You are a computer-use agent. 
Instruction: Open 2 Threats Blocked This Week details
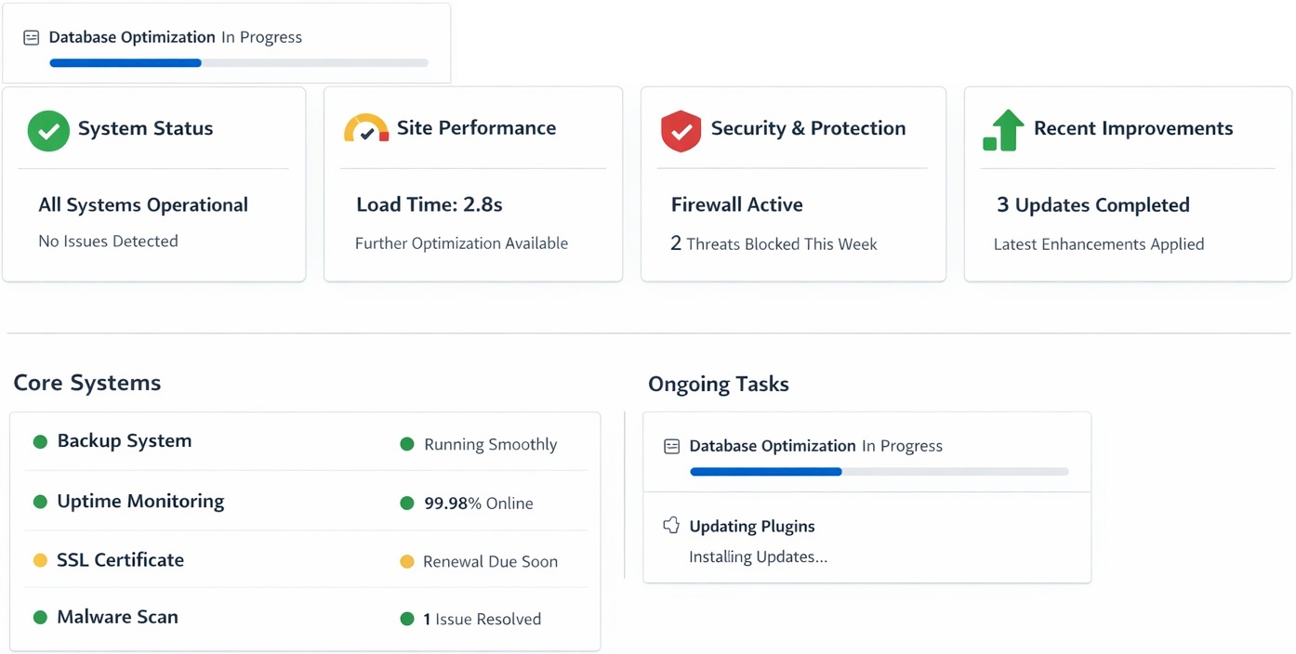tap(774, 244)
